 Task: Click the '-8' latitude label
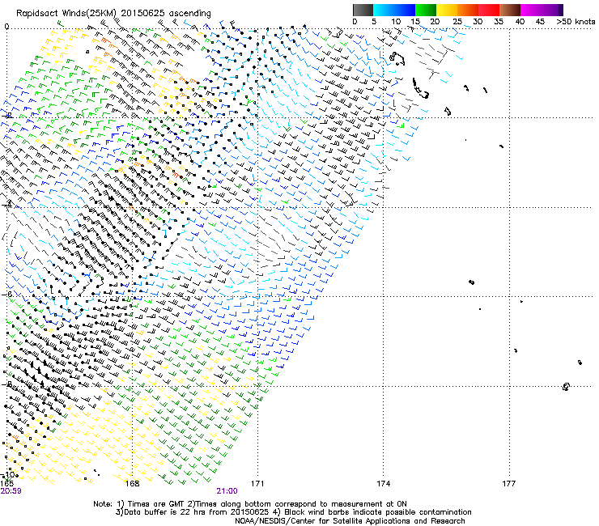[x=6, y=384]
